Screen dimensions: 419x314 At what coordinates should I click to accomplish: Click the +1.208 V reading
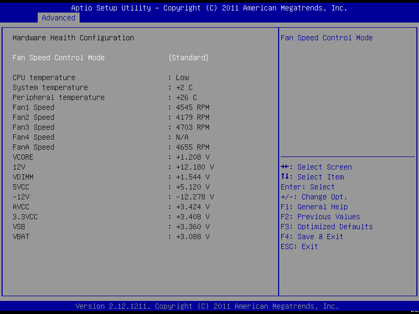(193, 158)
